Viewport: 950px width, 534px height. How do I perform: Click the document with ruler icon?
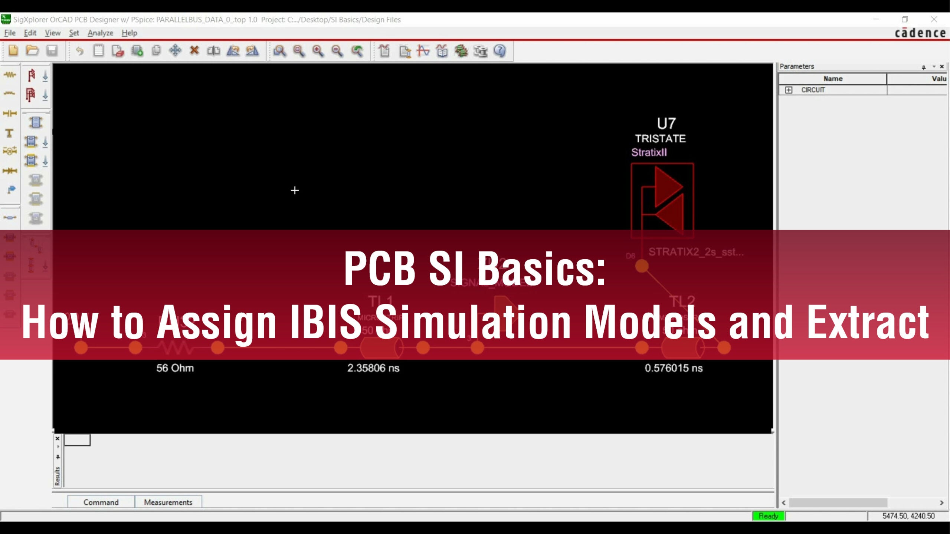(404, 51)
